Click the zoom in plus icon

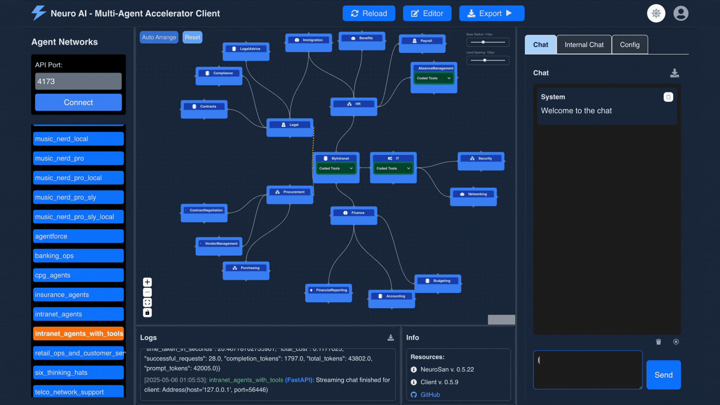tap(147, 282)
